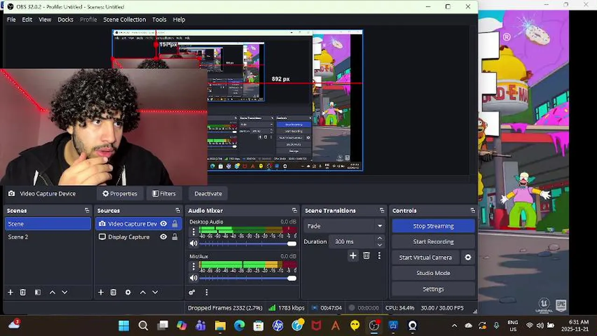This screenshot has width=597, height=336.
Task: Decrease transition duration with down stepper
Action: click(x=380, y=245)
